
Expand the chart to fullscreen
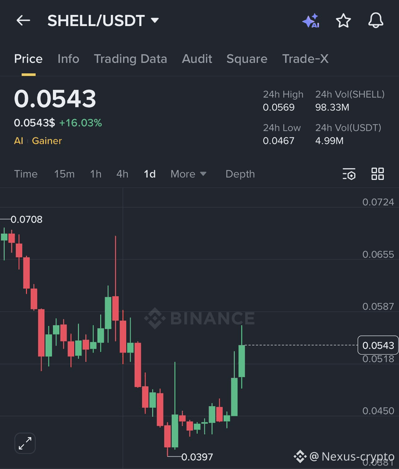point(25,443)
